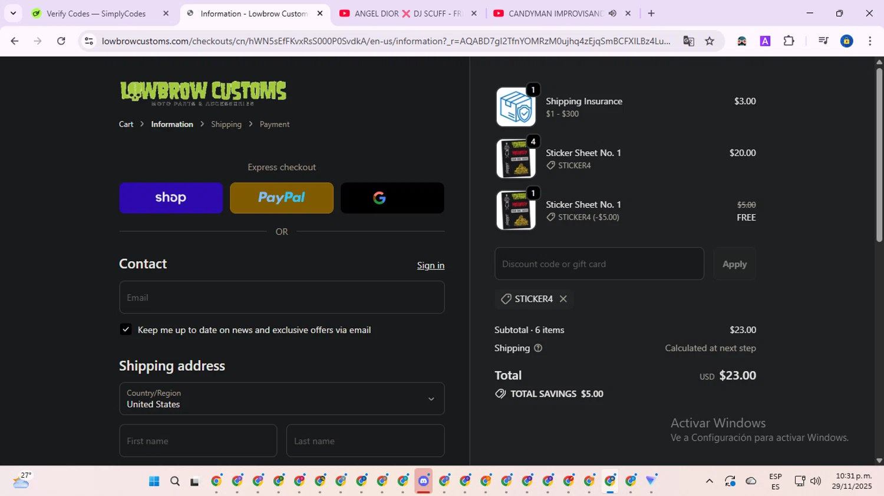Show hidden system tray icons

pyautogui.click(x=710, y=481)
